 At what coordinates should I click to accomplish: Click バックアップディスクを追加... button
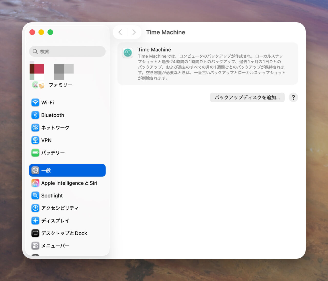(x=247, y=98)
